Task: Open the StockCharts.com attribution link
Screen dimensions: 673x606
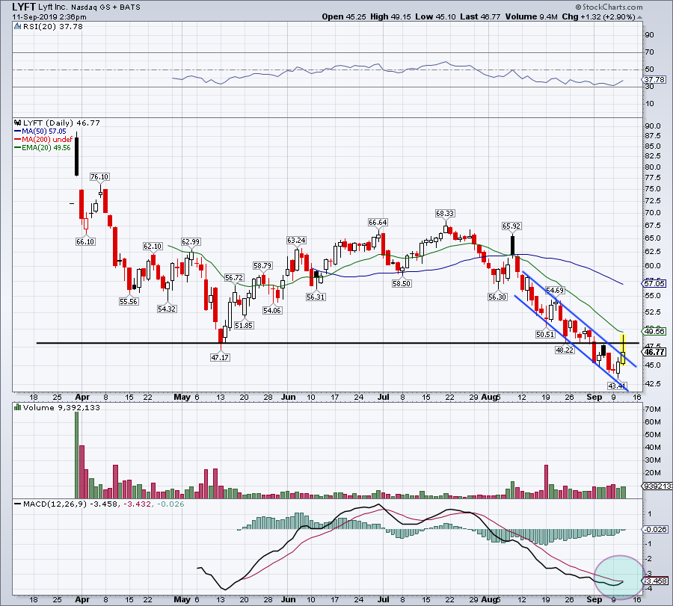Action: (x=609, y=7)
